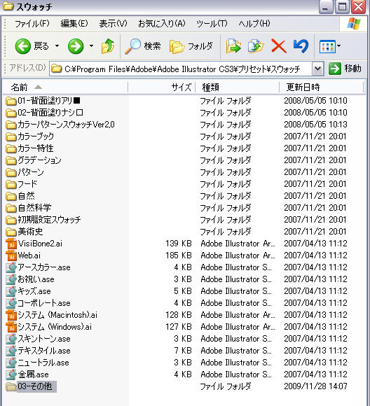Open the Views mode button

click(x=327, y=47)
